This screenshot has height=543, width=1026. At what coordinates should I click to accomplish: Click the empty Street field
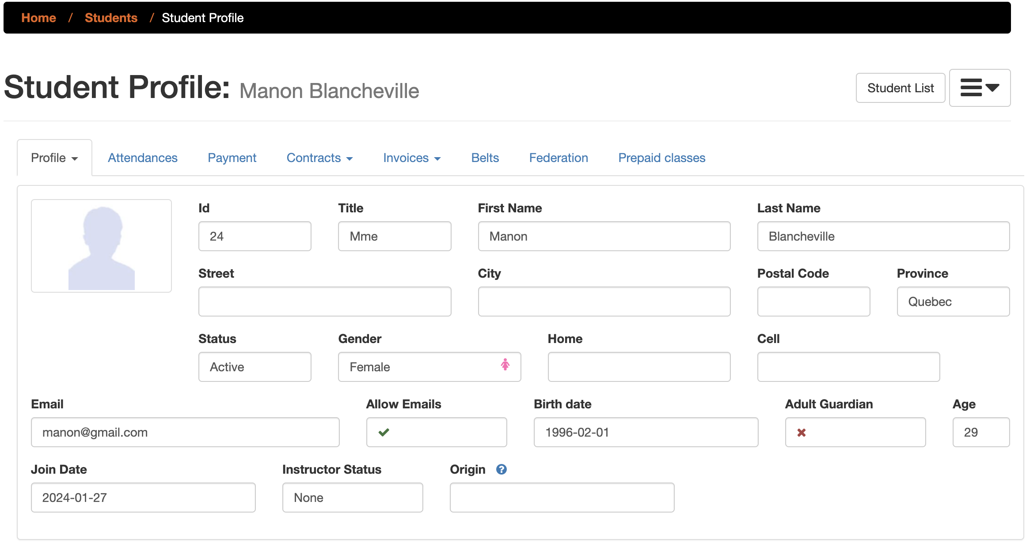click(325, 302)
